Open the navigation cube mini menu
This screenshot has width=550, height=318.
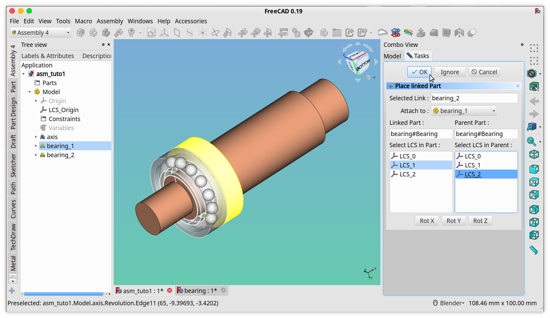point(370,78)
